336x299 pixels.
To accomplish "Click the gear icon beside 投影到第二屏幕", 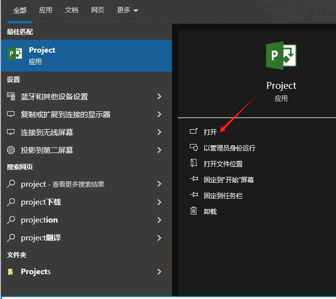I will click(x=11, y=150).
